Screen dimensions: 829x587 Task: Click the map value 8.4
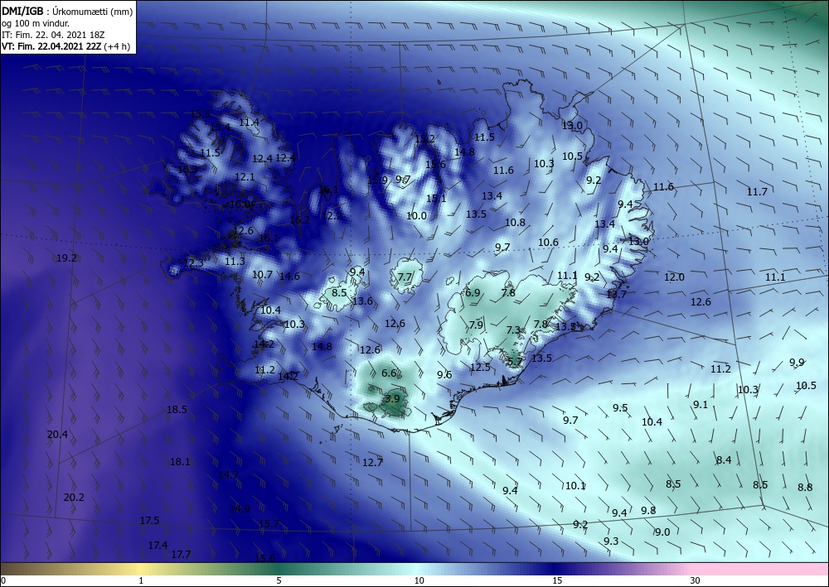point(724,459)
